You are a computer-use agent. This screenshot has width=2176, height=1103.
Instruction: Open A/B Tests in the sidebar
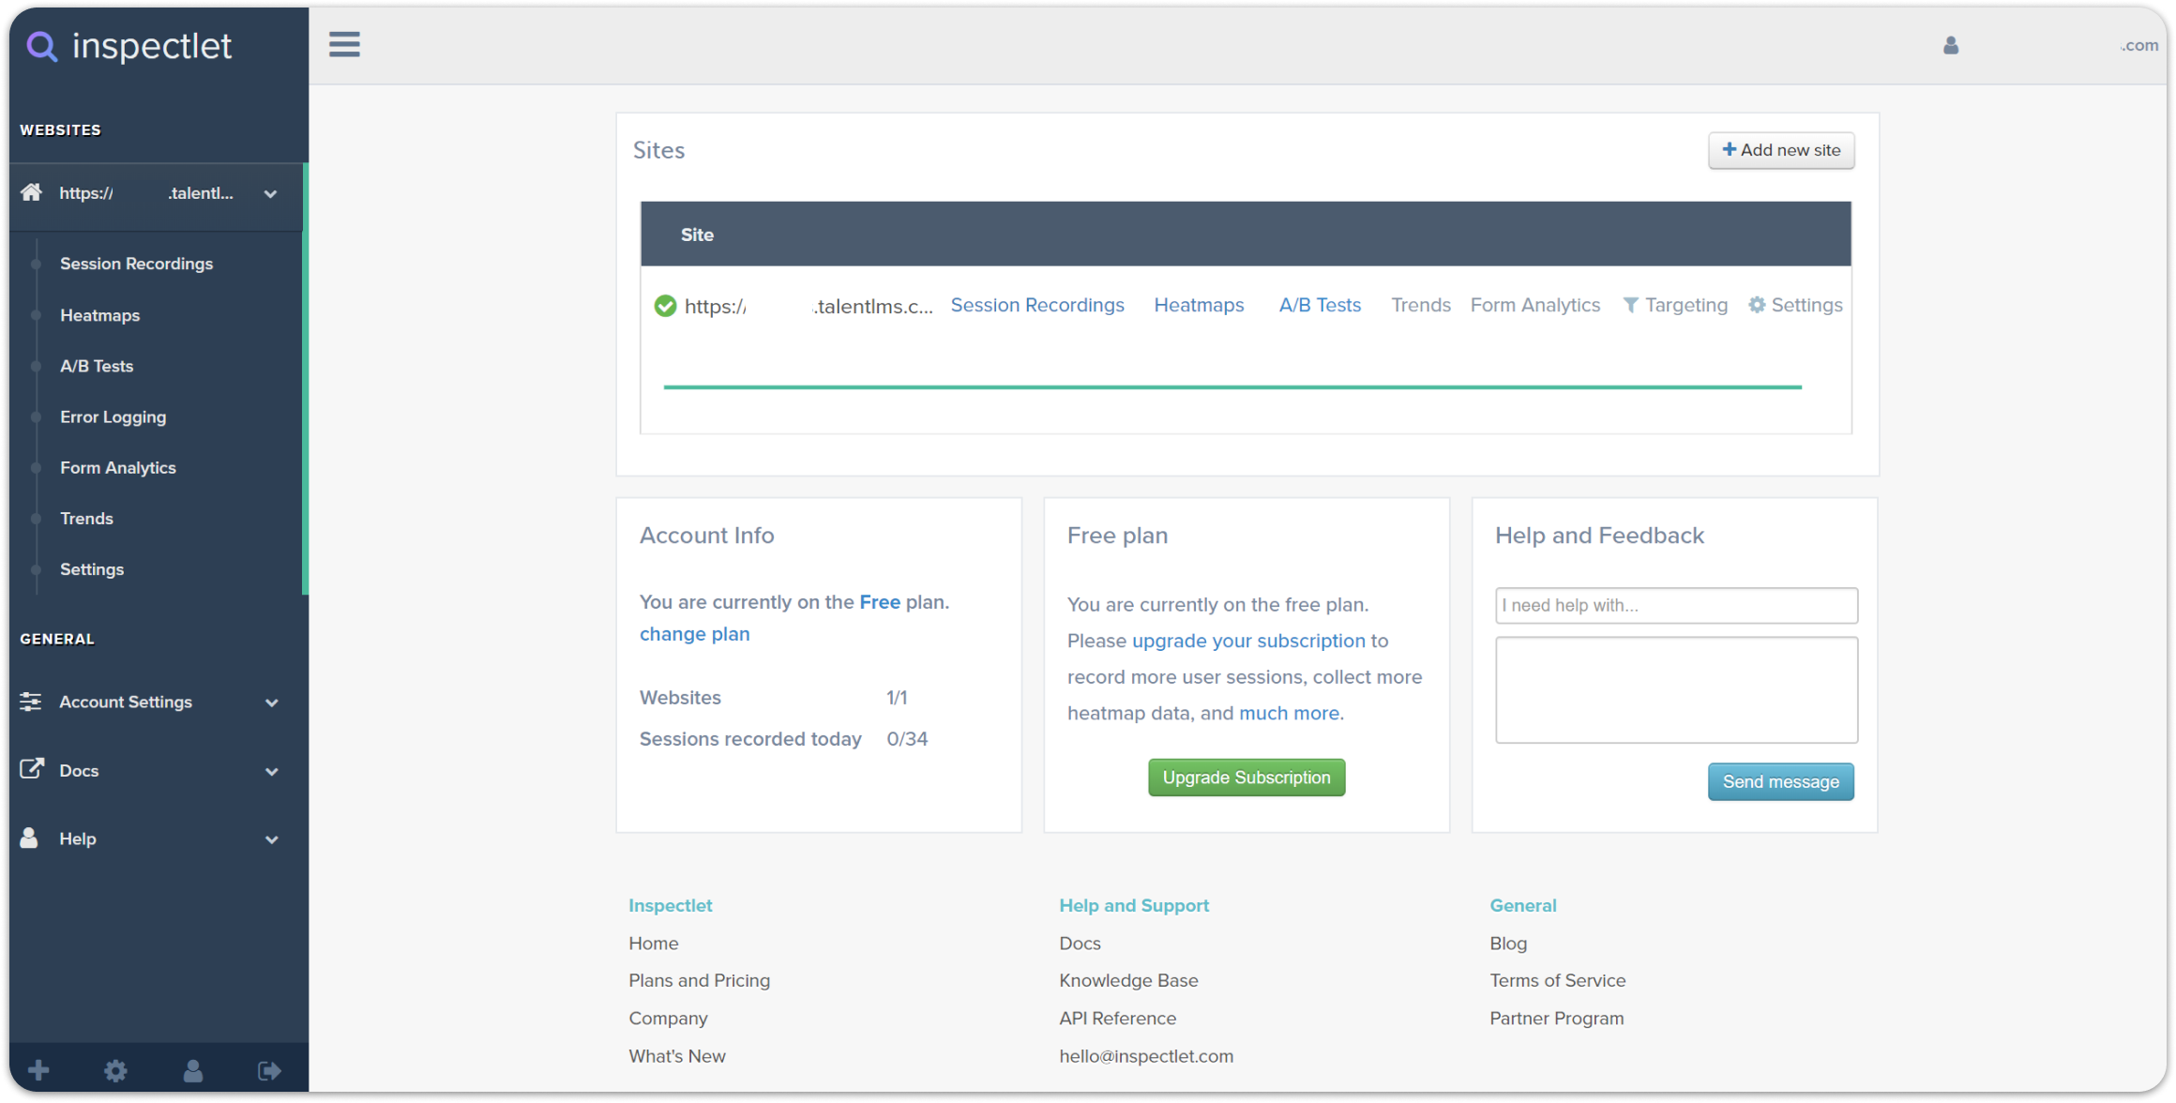[97, 366]
